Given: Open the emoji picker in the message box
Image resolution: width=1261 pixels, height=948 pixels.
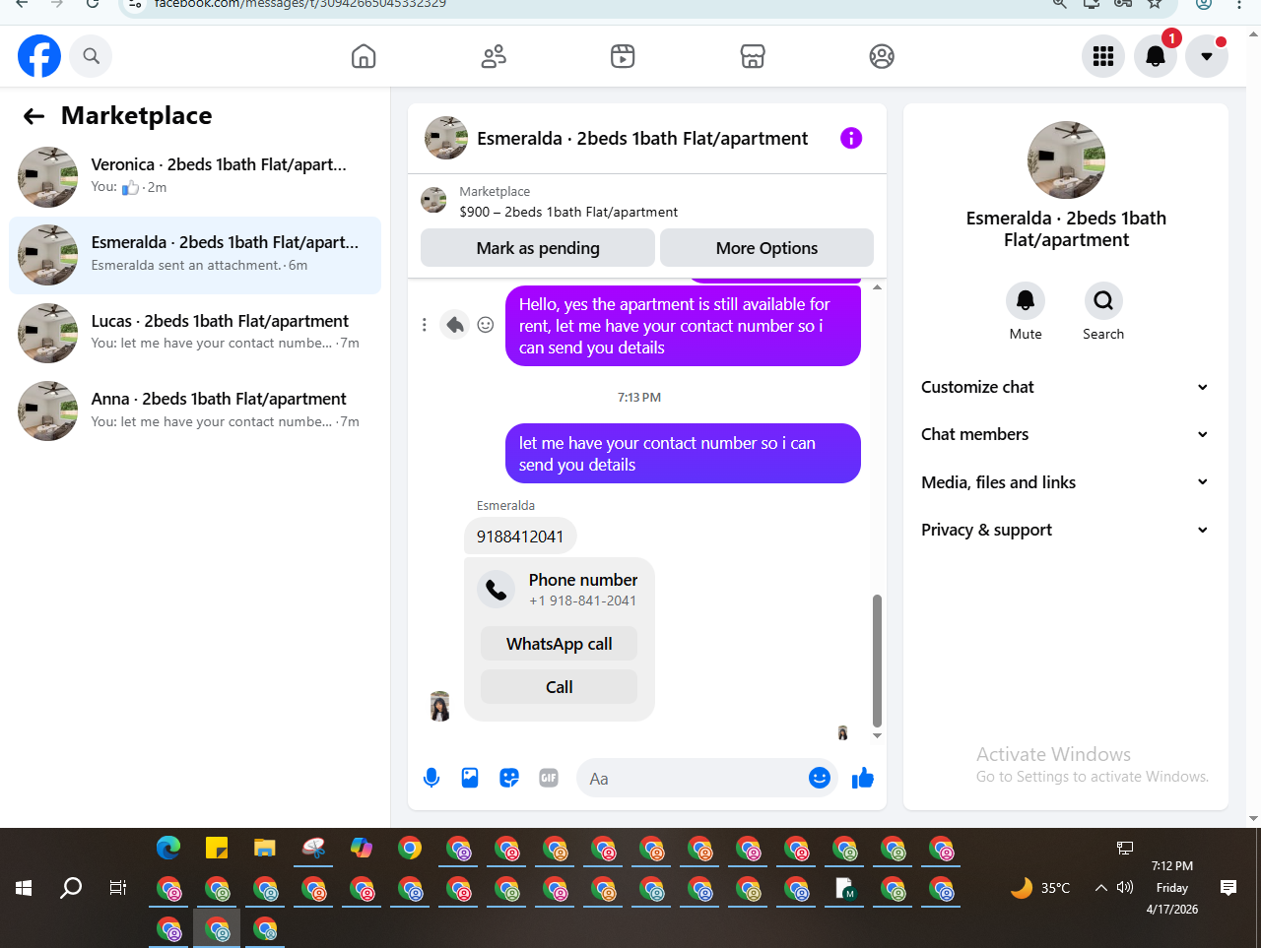Looking at the screenshot, I should (820, 778).
